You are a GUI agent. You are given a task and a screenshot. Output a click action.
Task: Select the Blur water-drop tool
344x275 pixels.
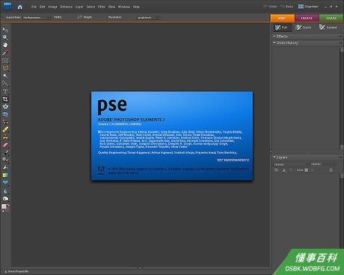[5, 191]
